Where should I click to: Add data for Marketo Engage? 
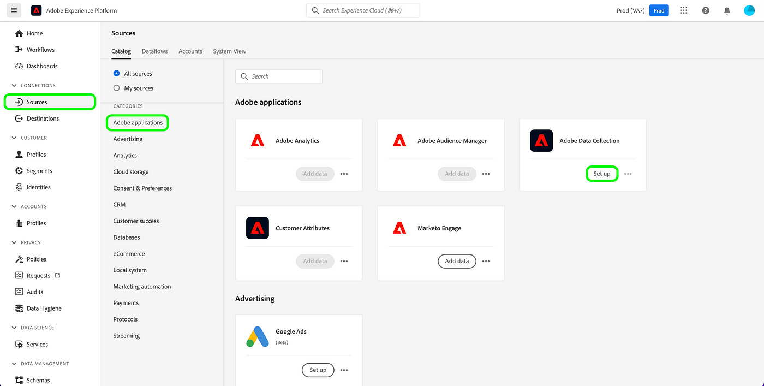(457, 261)
